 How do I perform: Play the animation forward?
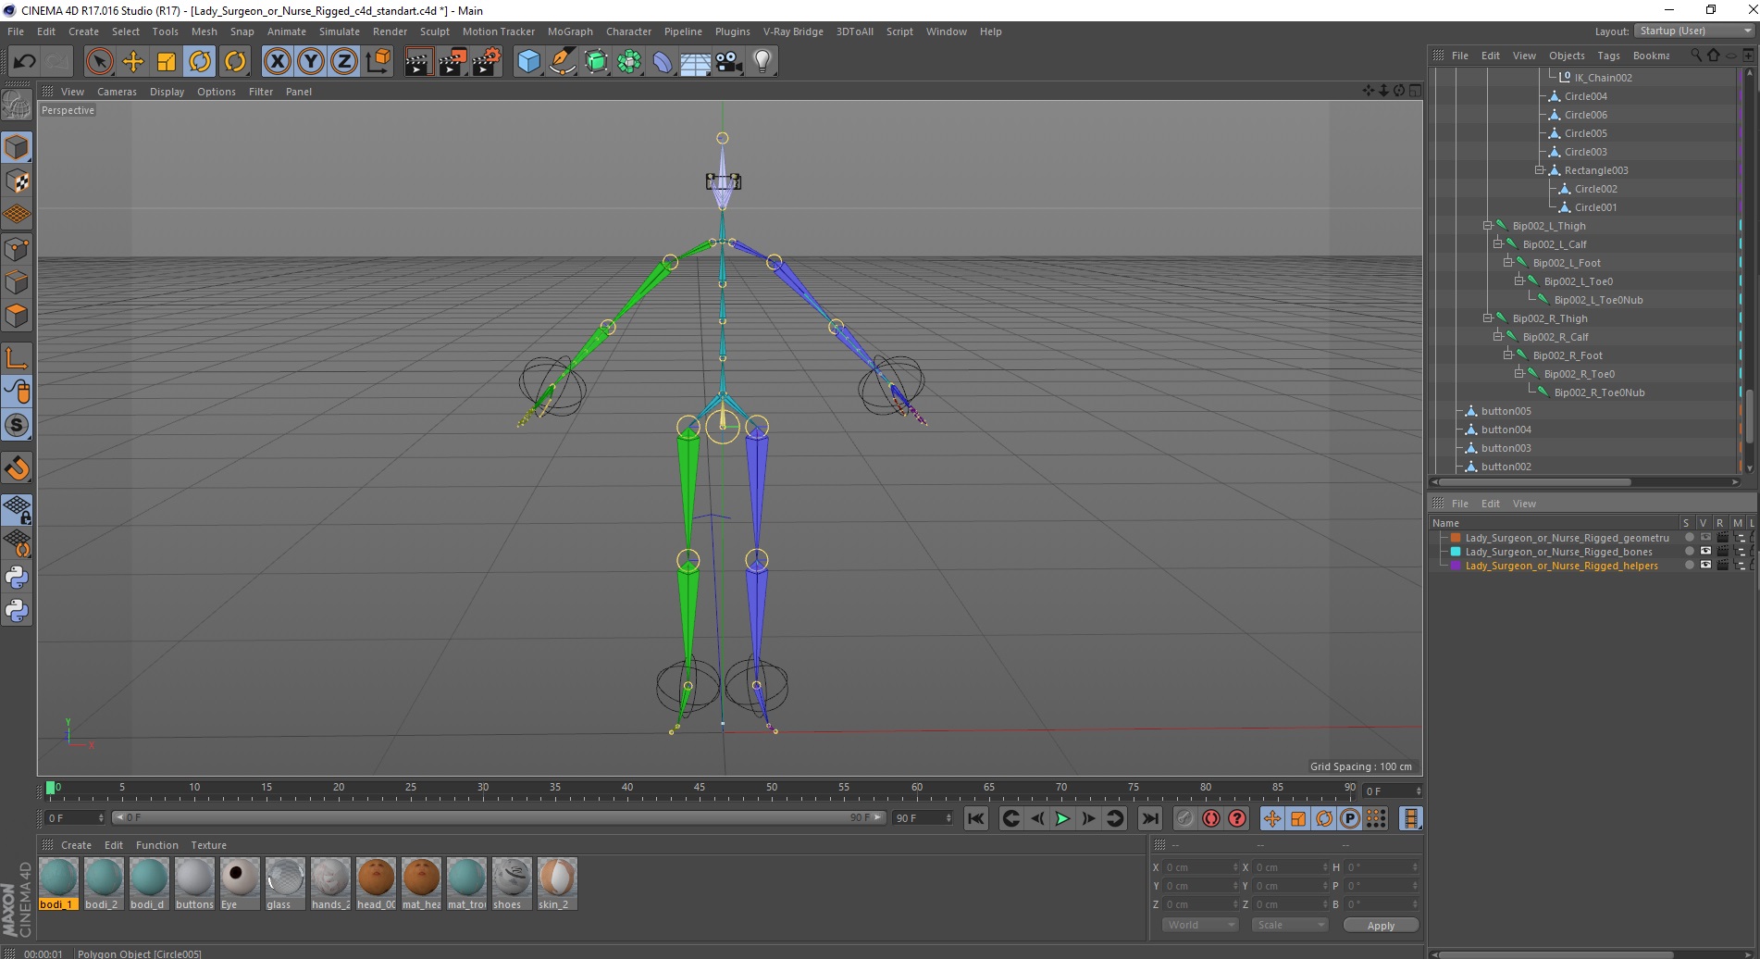point(1062,818)
